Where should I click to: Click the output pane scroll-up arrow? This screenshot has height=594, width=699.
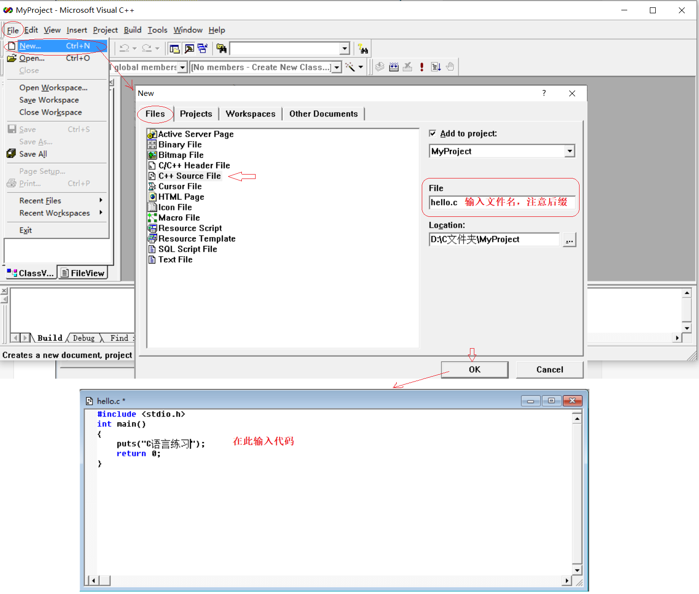tap(687, 293)
